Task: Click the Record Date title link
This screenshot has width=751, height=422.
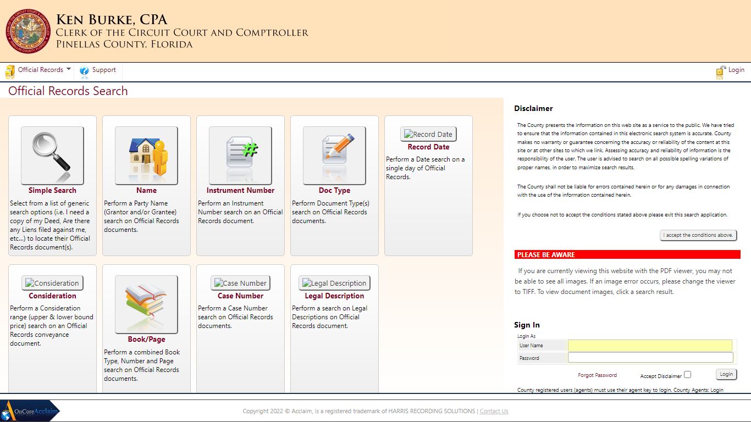Action: (428, 147)
